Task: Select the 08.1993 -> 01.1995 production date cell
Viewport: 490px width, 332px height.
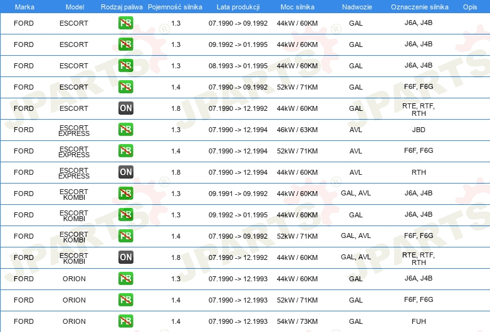Action: pos(238,66)
